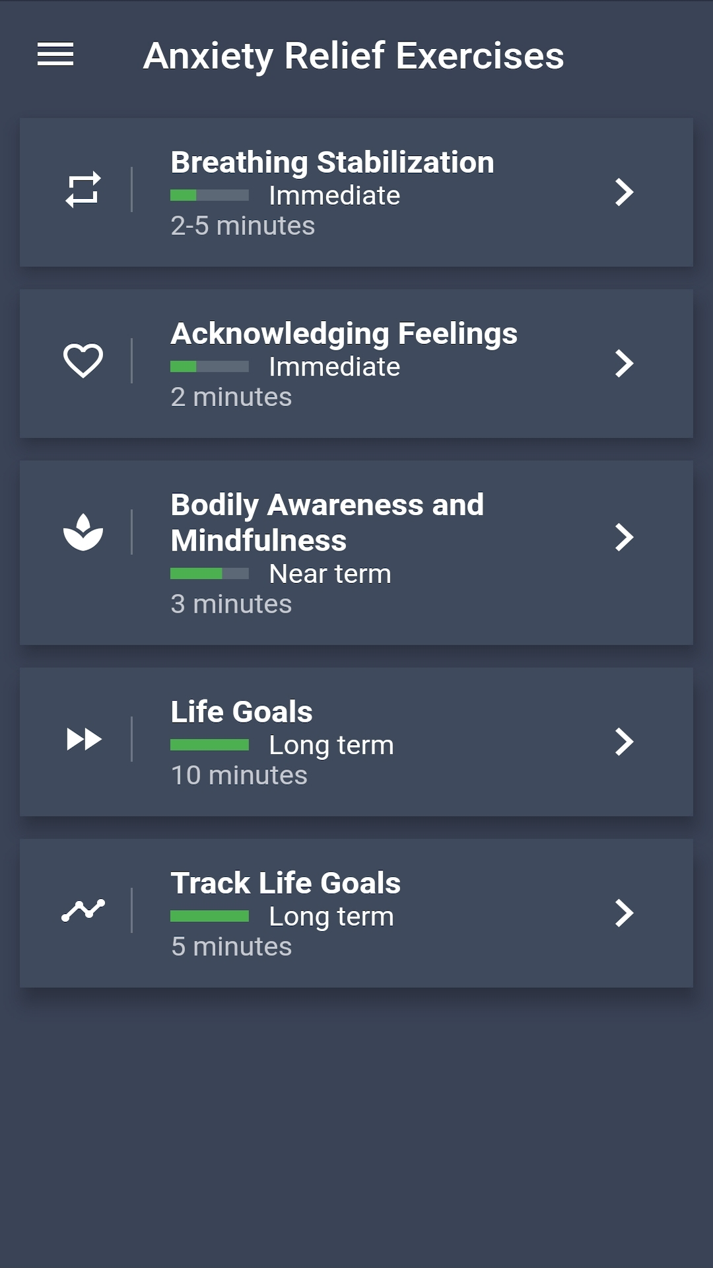Tap the Anxiety Relief Exercises title

pyautogui.click(x=355, y=56)
